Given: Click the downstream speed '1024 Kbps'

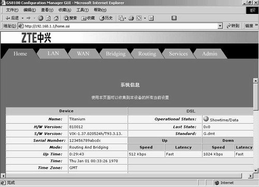Looking at the screenshot, I should [213, 154].
